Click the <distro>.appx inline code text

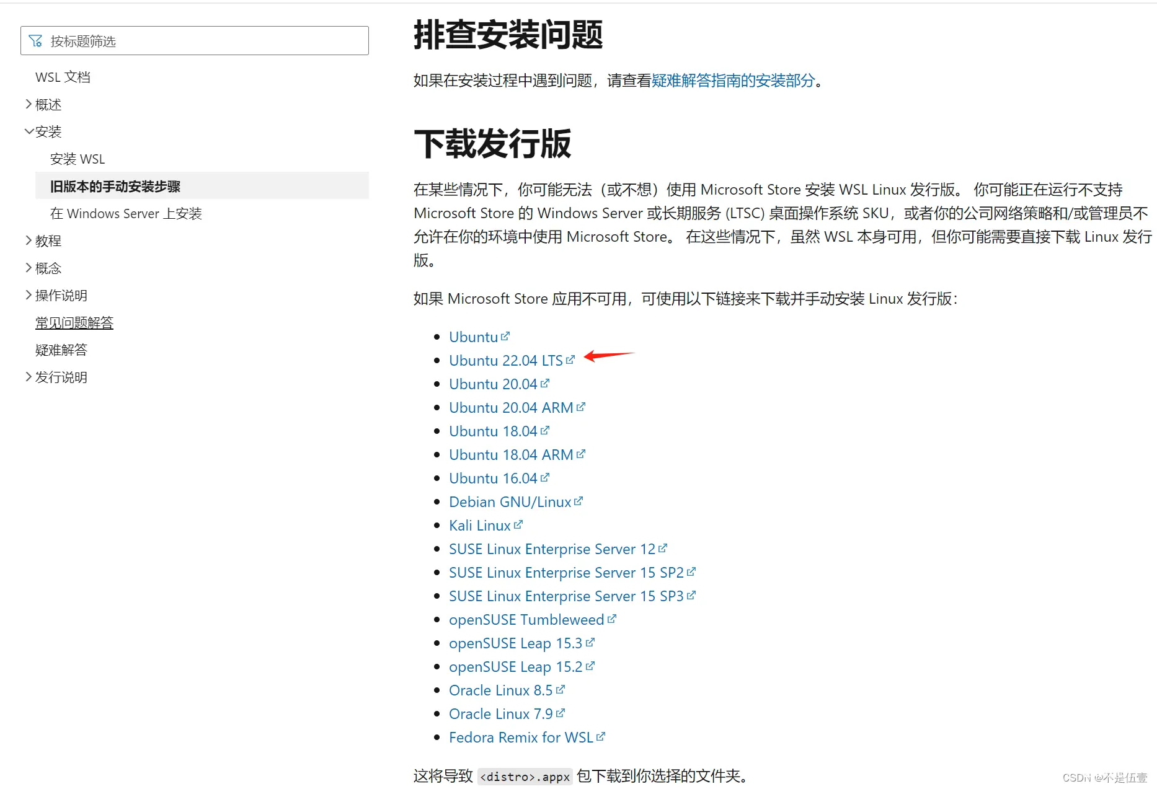[525, 777]
